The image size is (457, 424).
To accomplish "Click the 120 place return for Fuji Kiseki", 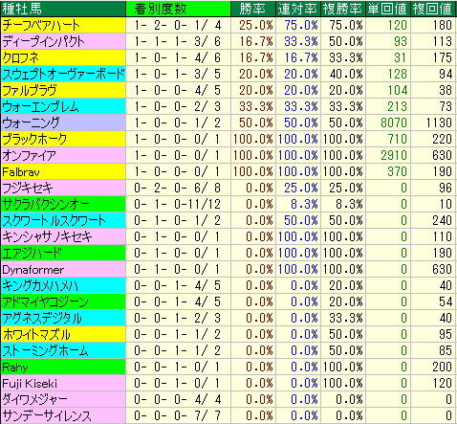I will (442, 383).
